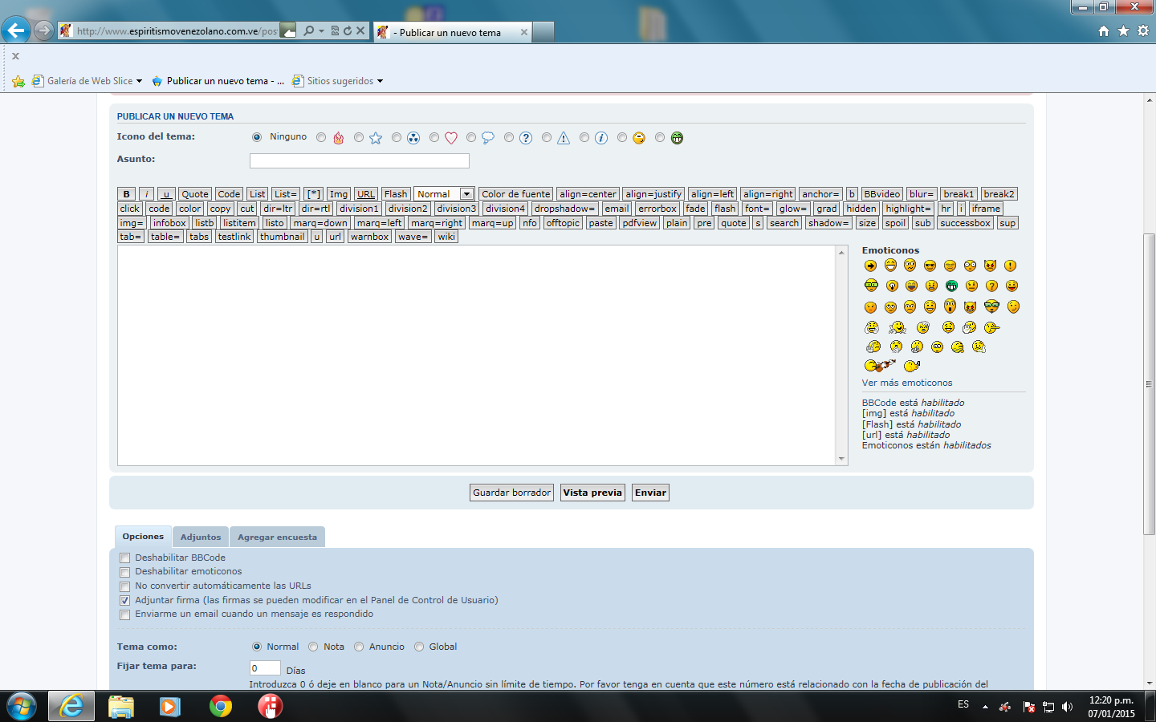Open the Agregar encuesta tab
This screenshot has height=722, width=1156.
(x=277, y=537)
